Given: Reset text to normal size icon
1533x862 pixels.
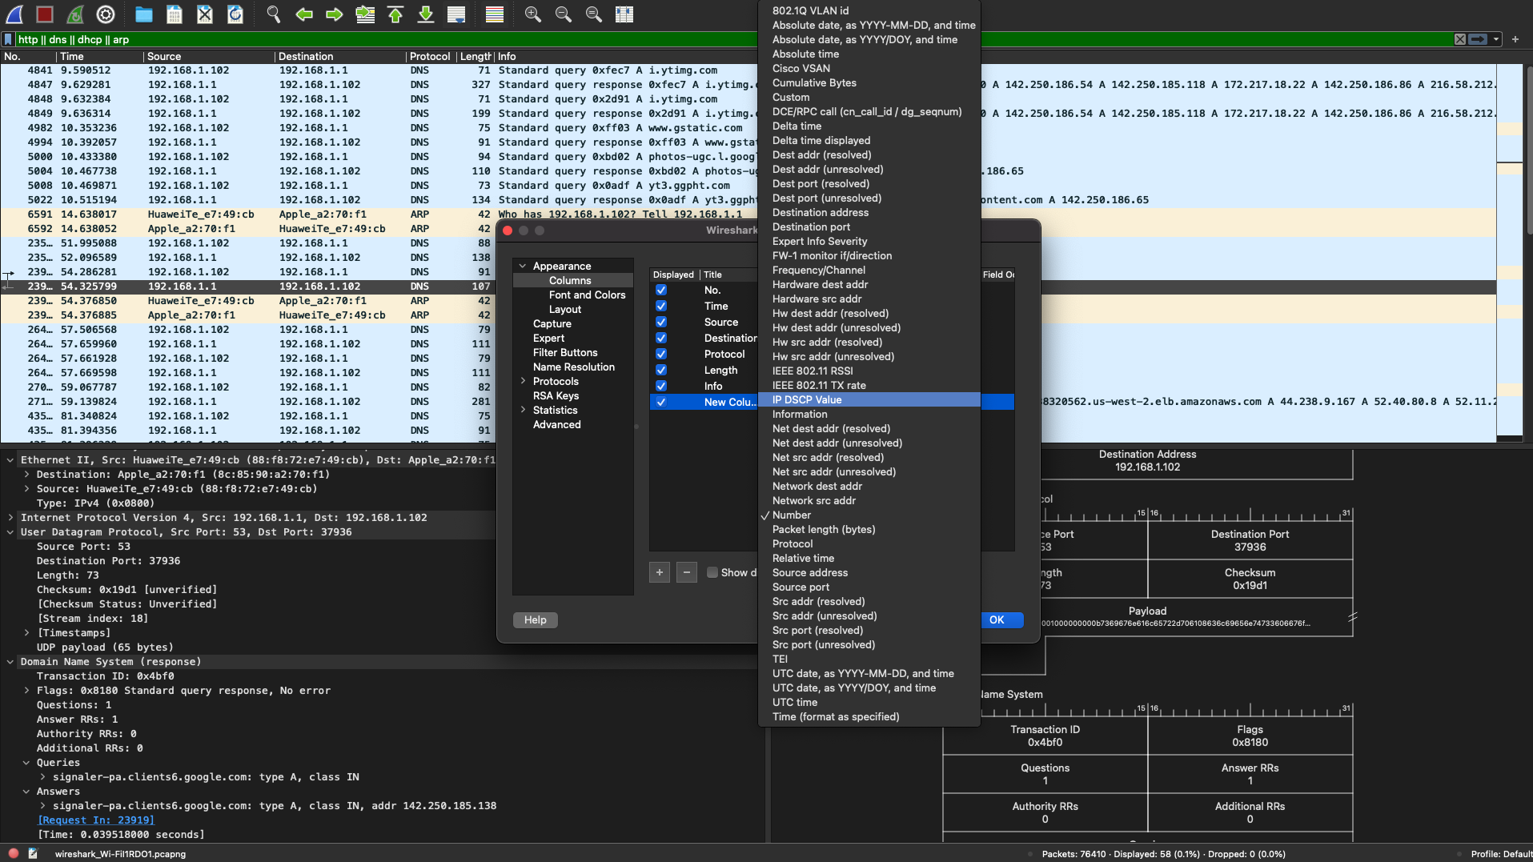Looking at the screenshot, I should tap(594, 14).
